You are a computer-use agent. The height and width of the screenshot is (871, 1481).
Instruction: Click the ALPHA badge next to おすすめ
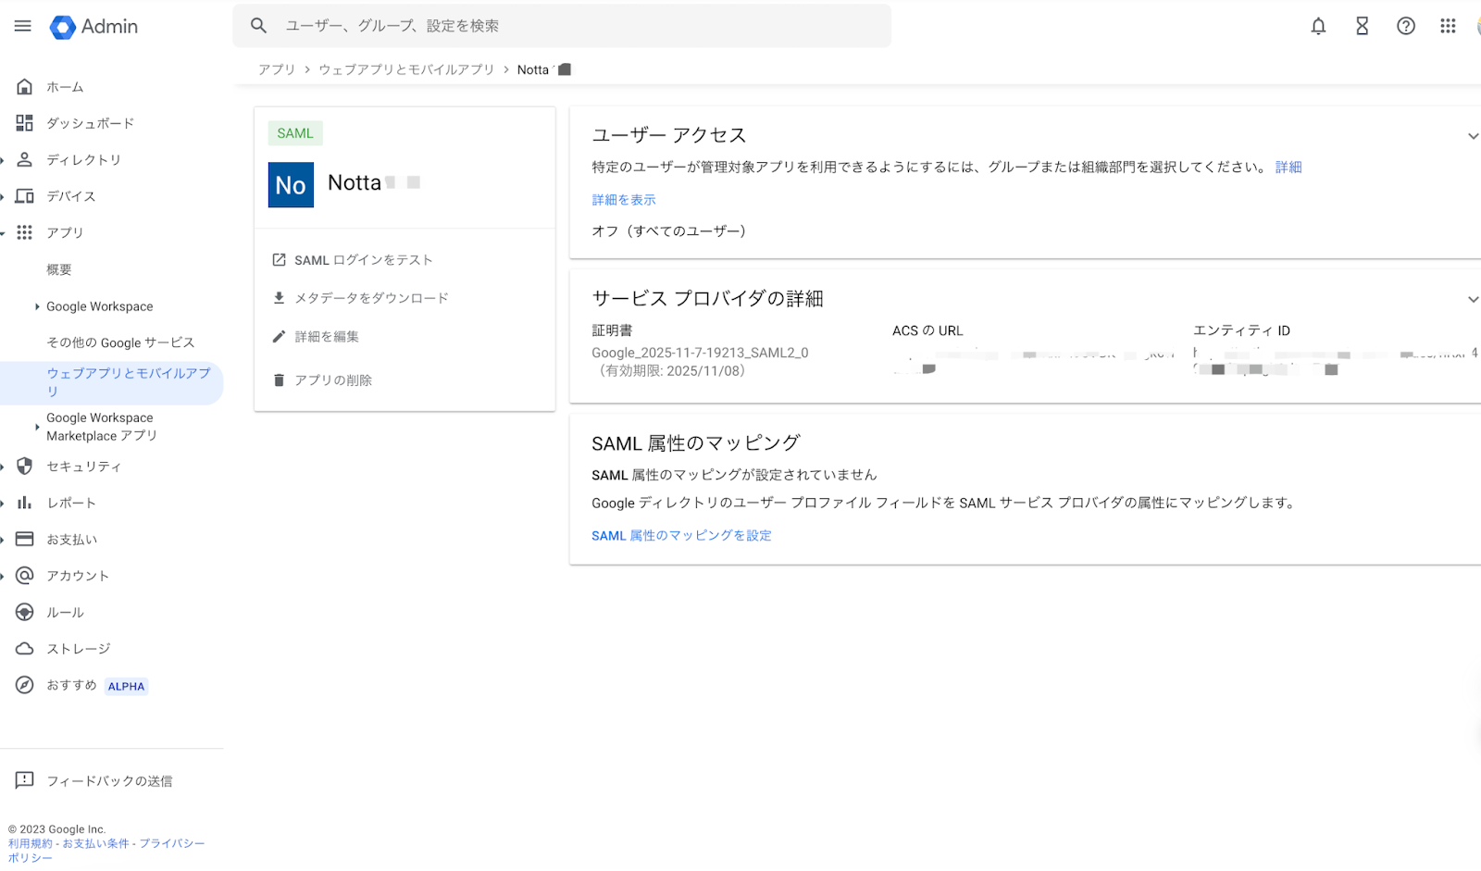[x=126, y=686]
